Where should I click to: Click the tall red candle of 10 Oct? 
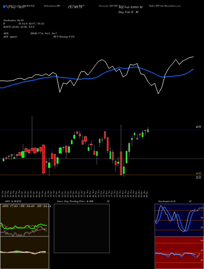43,159
